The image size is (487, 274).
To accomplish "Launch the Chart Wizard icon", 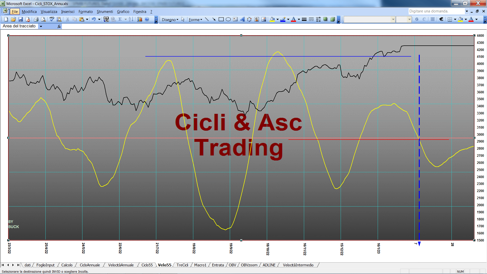I will [x=140, y=19].
